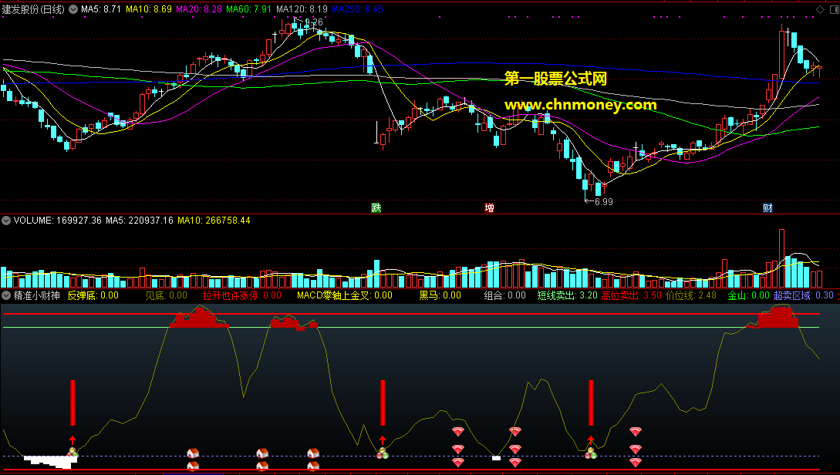Viewport: 840px width, 475px height.
Task: Click the middle gem icon in the second gem column
Action: [514, 449]
